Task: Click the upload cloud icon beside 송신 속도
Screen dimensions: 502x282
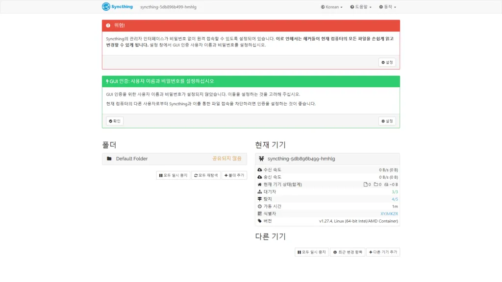Action: click(261, 176)
